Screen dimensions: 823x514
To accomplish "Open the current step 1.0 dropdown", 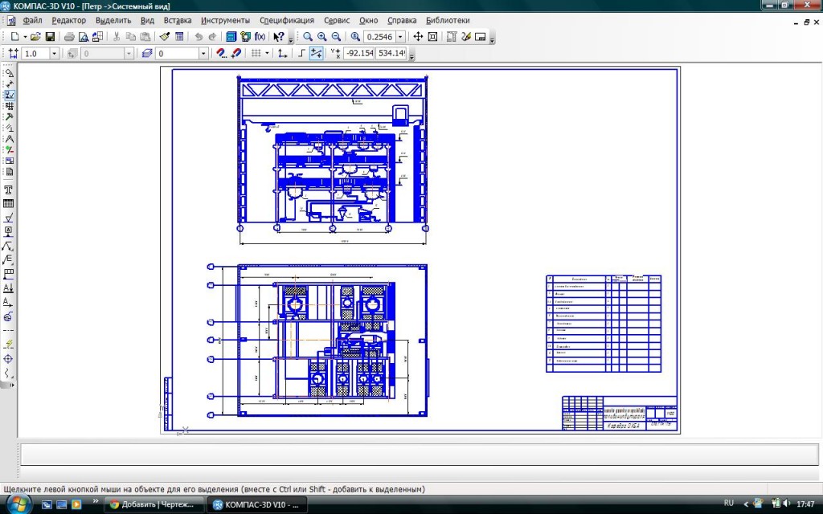I will coord(54,54).
